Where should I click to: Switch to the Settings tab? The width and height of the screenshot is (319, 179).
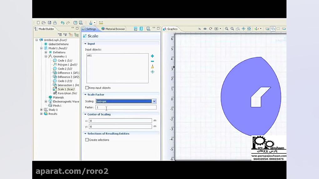(89, 29)
